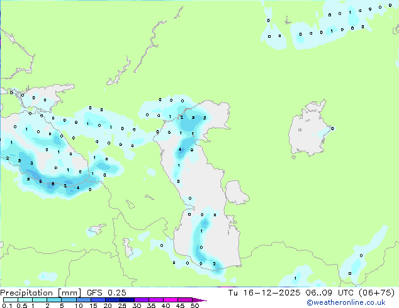
Task: Click the 0.1–0.5 mm legend color swatch
Action: point(11,300)
